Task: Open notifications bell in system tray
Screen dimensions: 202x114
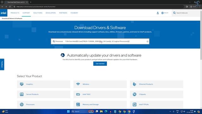Action: pyautogui.click(x=195, y=111)
